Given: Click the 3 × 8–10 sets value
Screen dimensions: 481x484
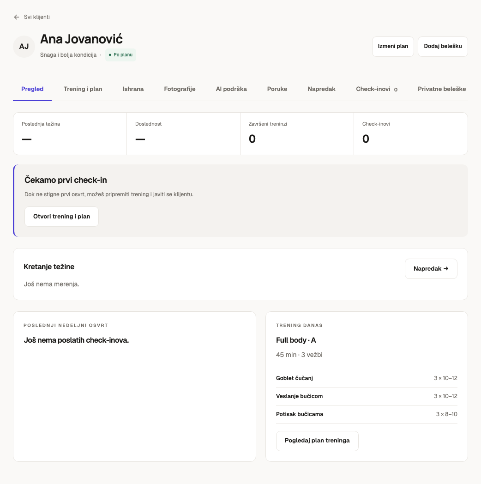Looking at the screenshot, I should click(x=446, y=414).
